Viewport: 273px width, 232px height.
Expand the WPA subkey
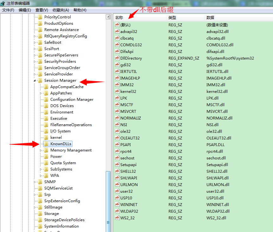pos(41,176)
